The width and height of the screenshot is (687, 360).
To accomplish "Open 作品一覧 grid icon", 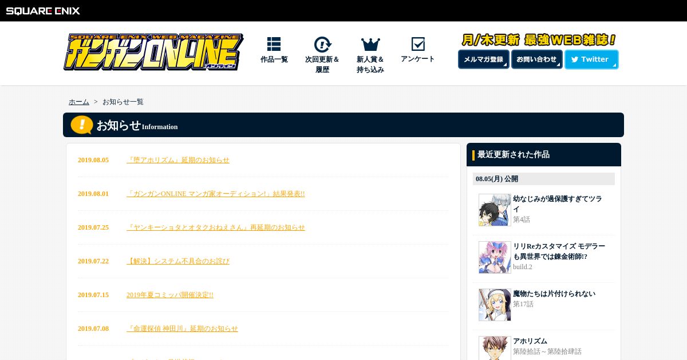I will [274, 44].
